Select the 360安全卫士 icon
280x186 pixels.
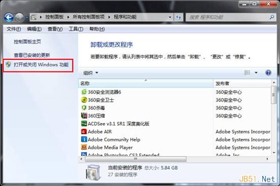[x=84, y=100]
